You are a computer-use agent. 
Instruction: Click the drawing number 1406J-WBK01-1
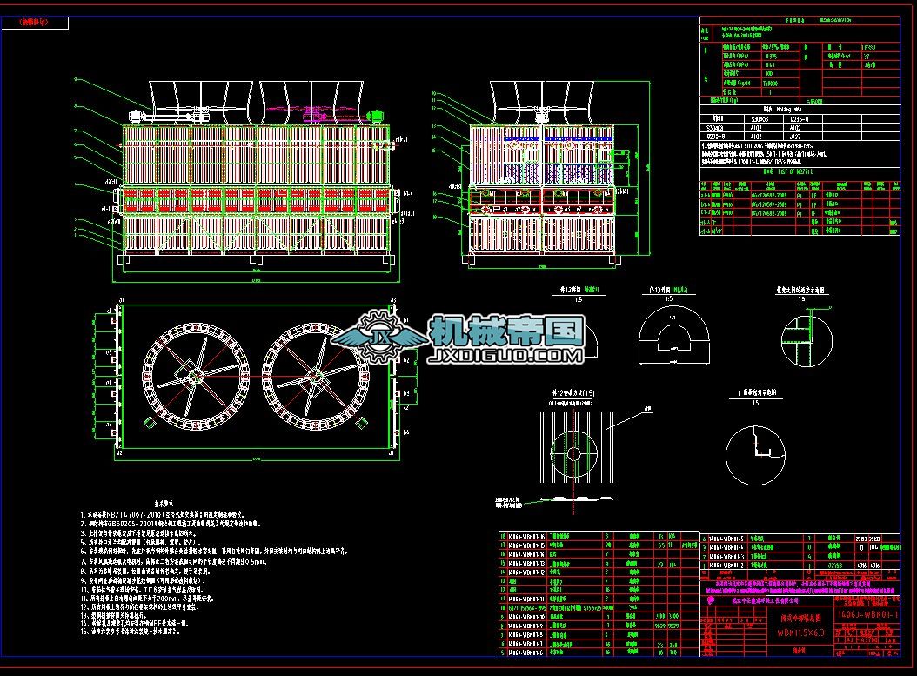tap(867, 614)
